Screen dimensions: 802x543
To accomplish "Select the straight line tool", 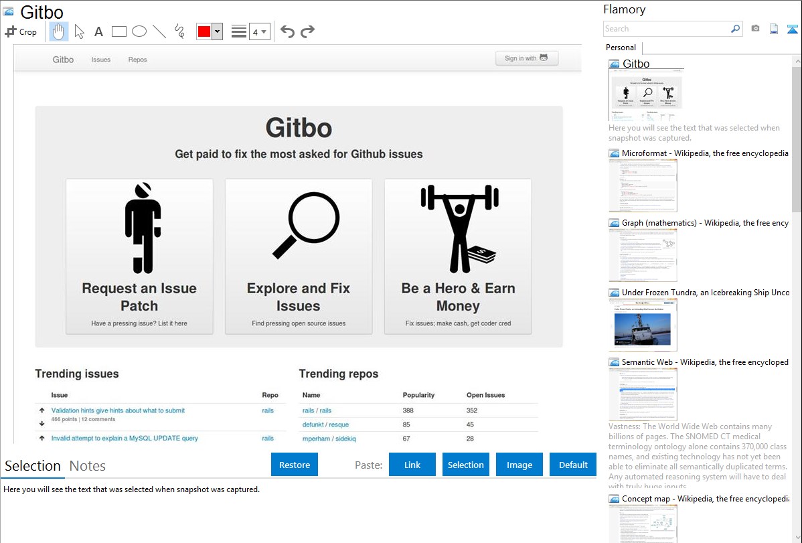I will tap(159, 31).
